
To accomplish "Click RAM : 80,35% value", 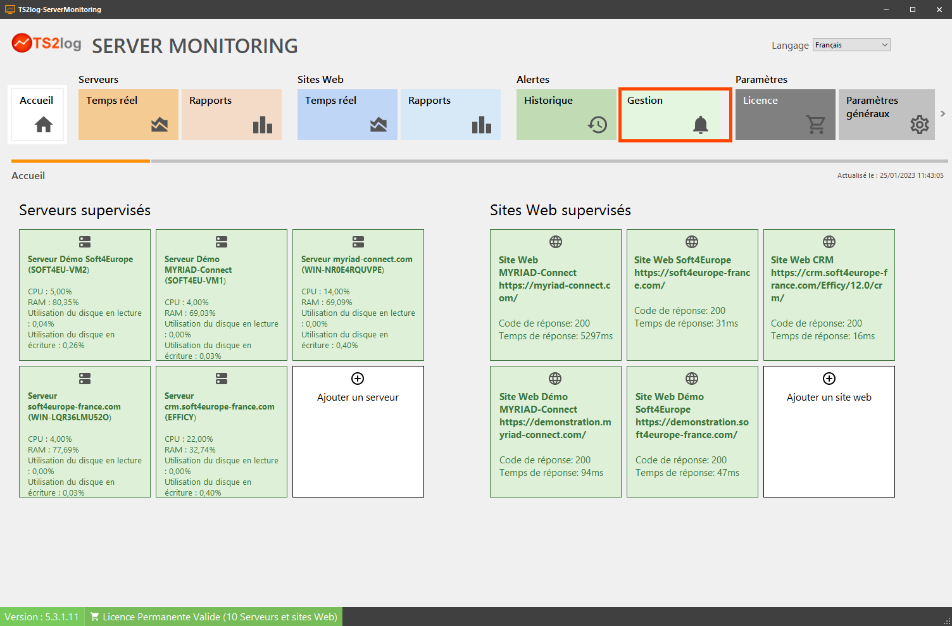I will (53, 303).
